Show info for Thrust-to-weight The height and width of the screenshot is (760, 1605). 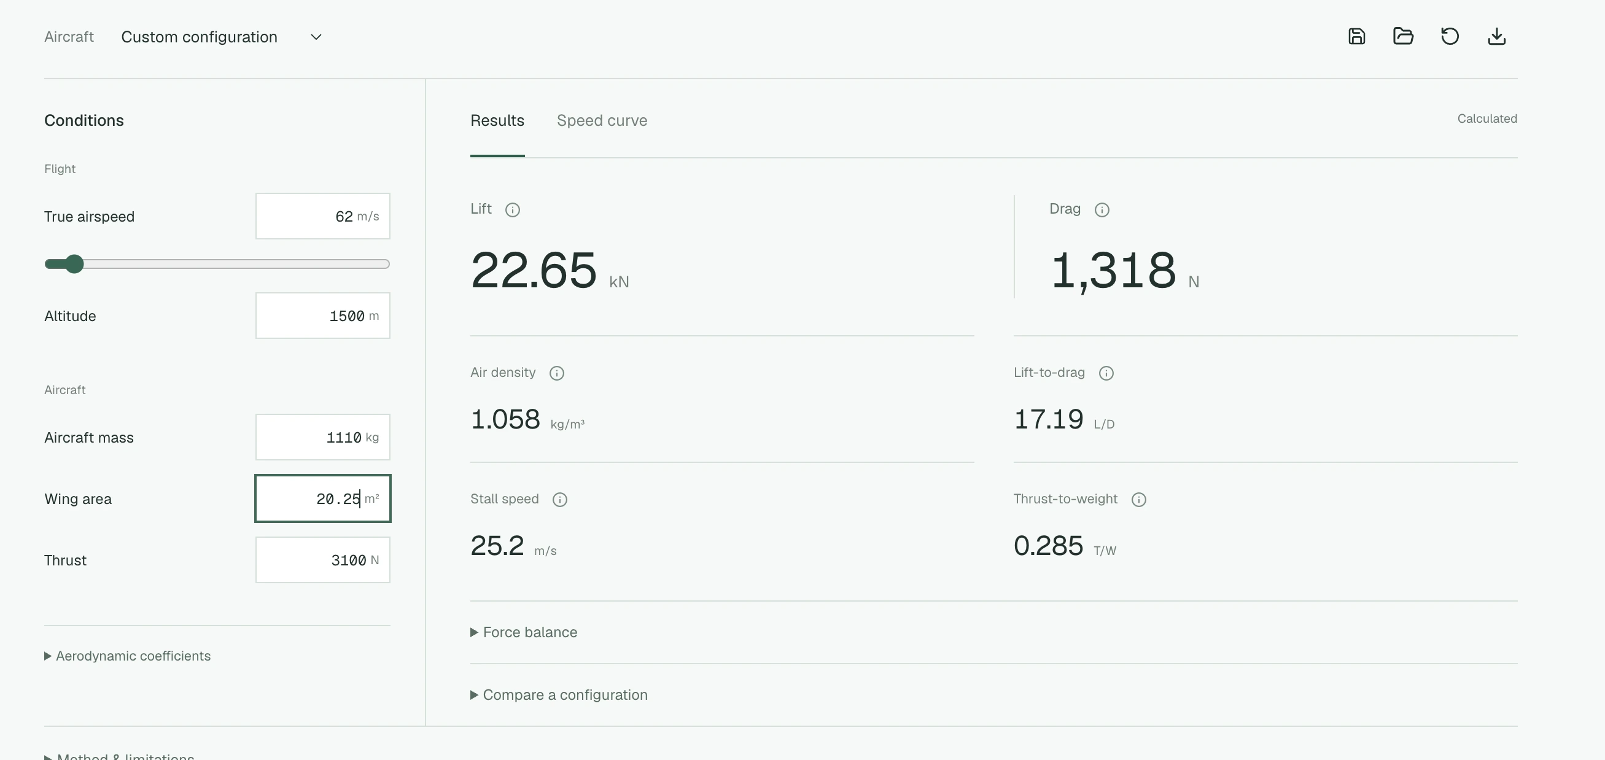(1138, 500)
